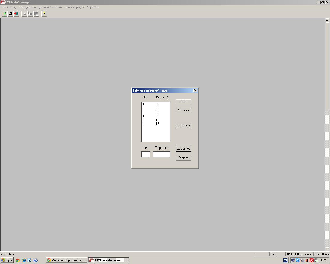
Task: Send table with PC>Весы button
Action: [183, 125]
